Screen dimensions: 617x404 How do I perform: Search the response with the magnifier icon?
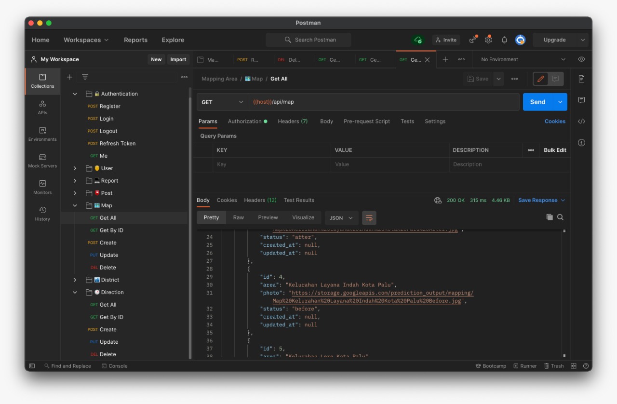point(560,217)
